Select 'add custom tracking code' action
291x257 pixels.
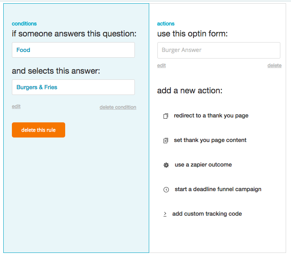coord(207,214)
